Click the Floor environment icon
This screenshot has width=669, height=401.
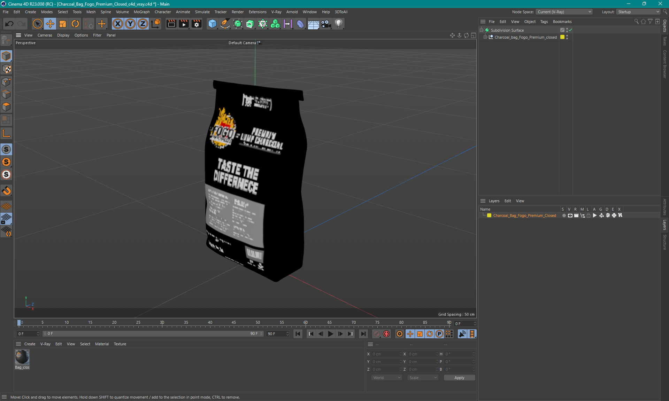click(x=313, y=24)
